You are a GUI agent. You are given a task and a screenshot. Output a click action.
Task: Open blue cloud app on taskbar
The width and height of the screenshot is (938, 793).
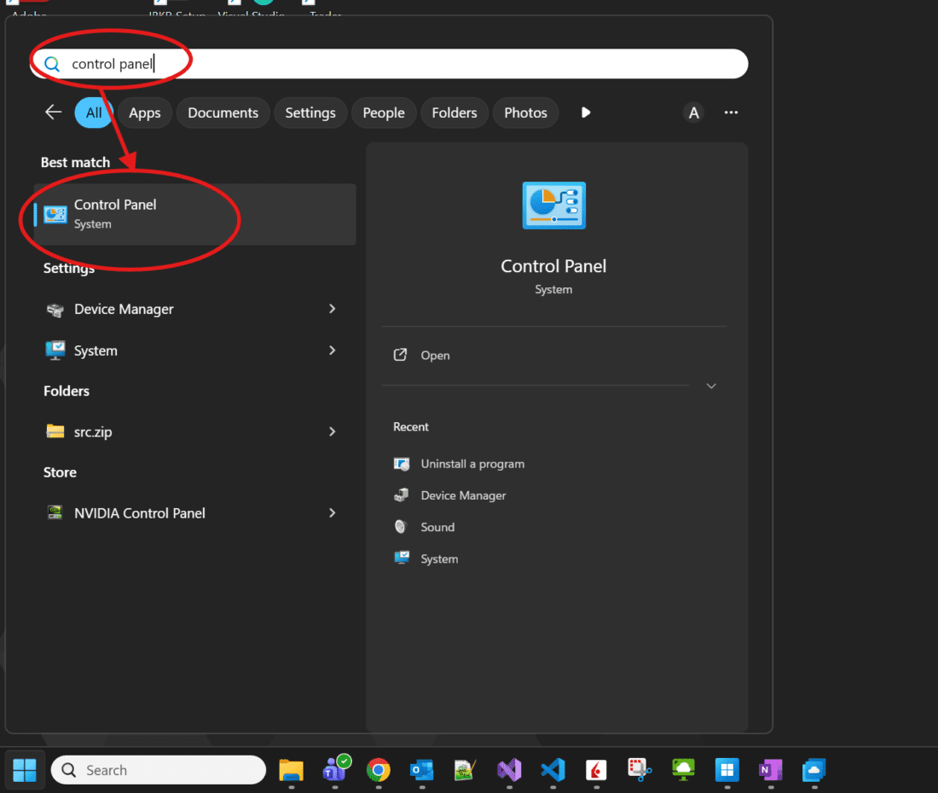coord(814,770)
